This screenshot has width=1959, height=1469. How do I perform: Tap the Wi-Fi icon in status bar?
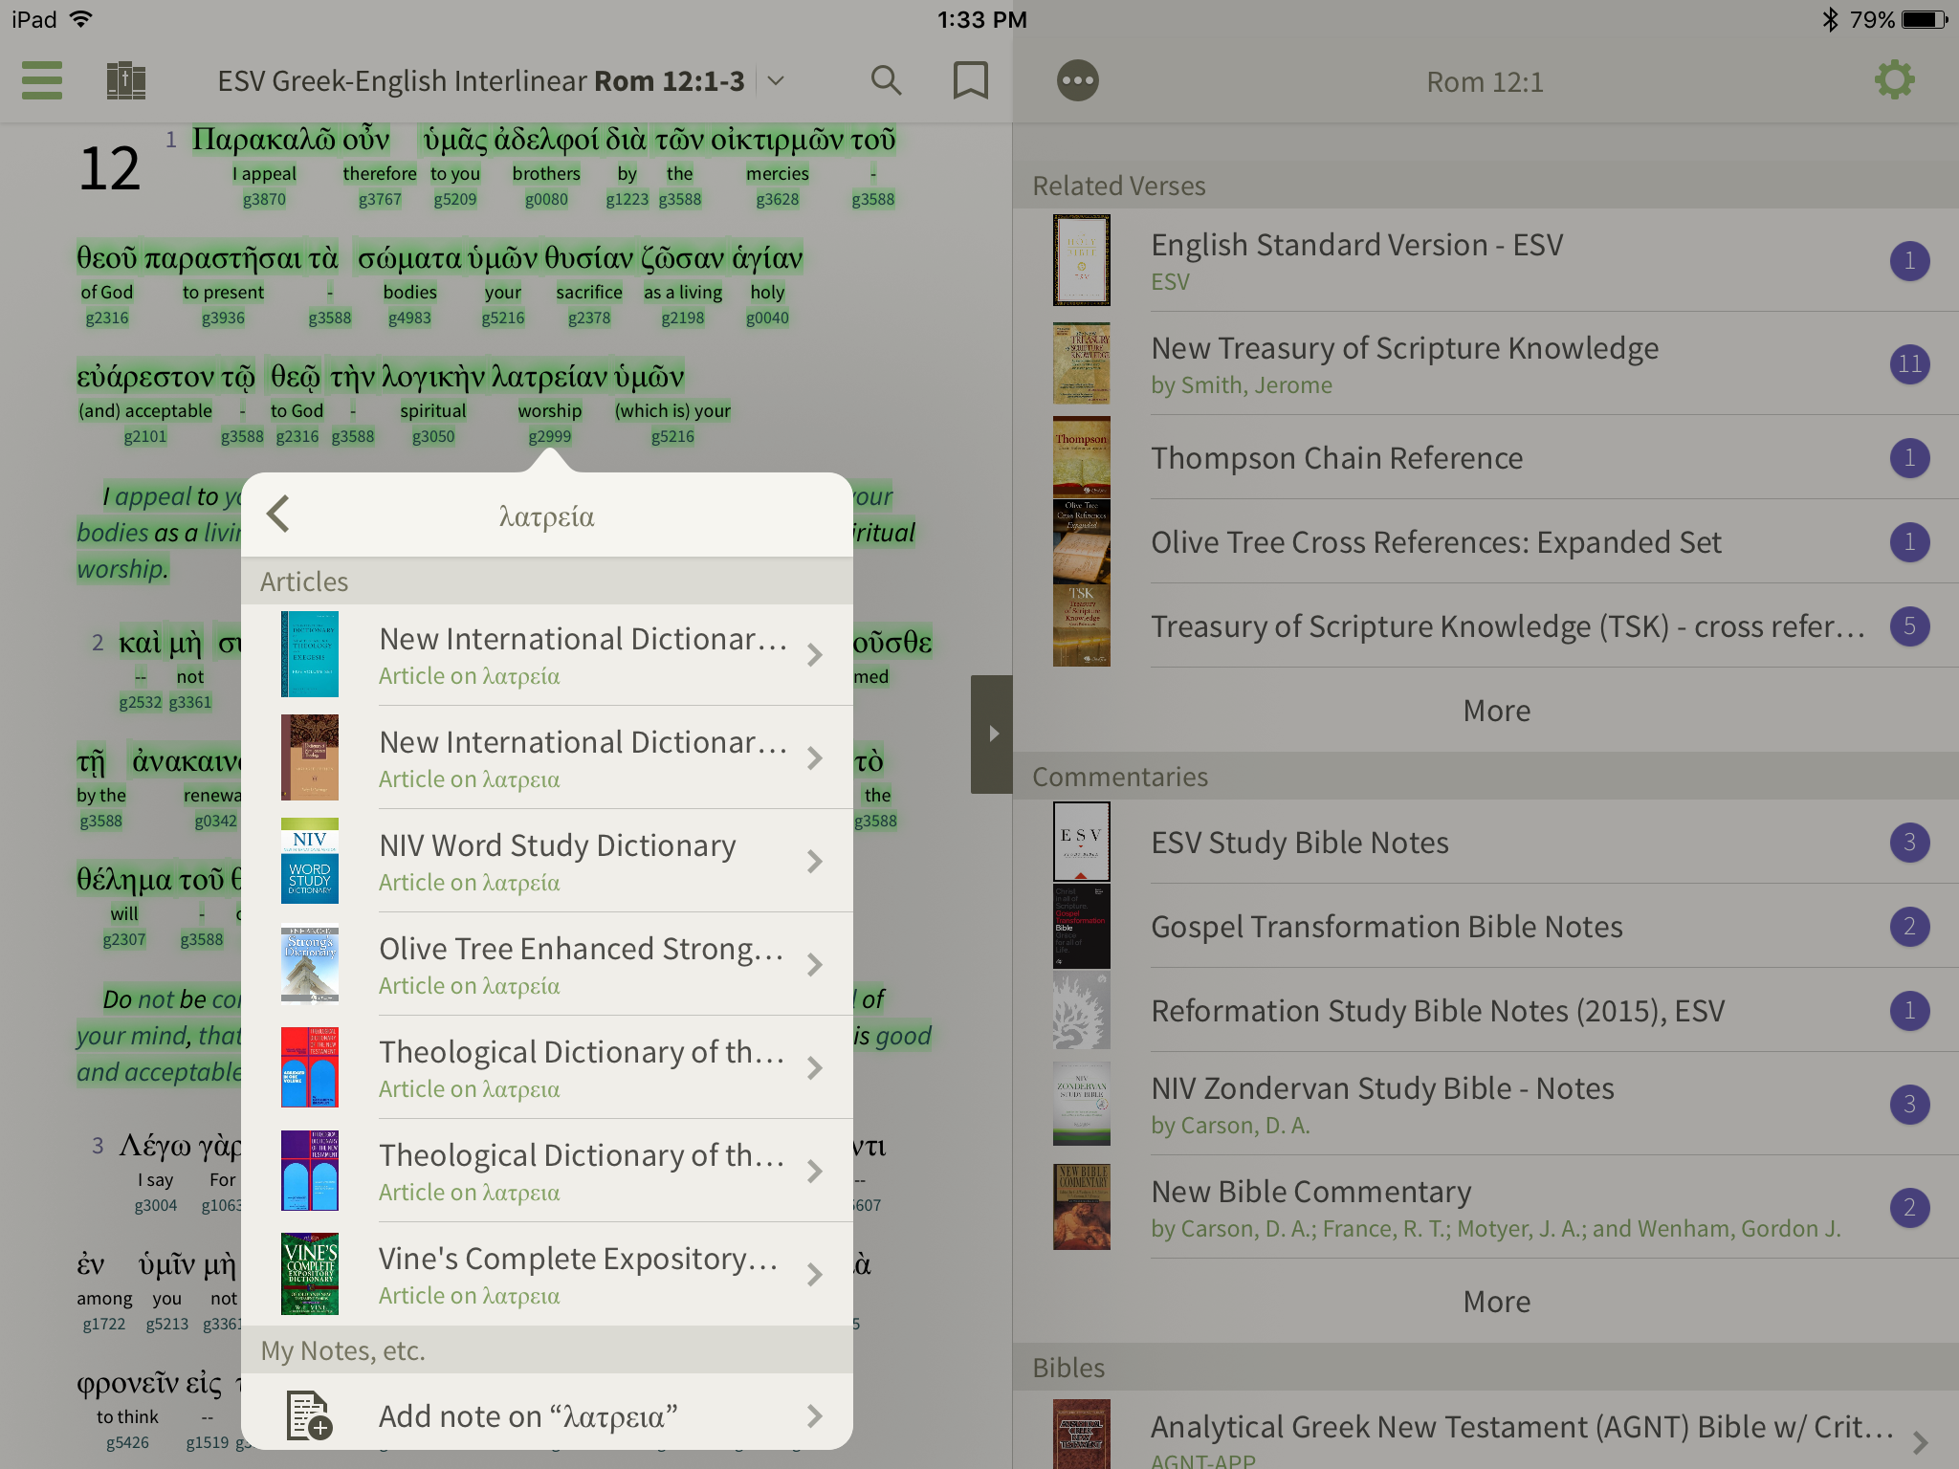click(82, 19)
